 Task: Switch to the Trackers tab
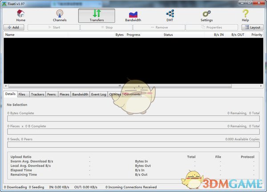[x=38, y=94]
